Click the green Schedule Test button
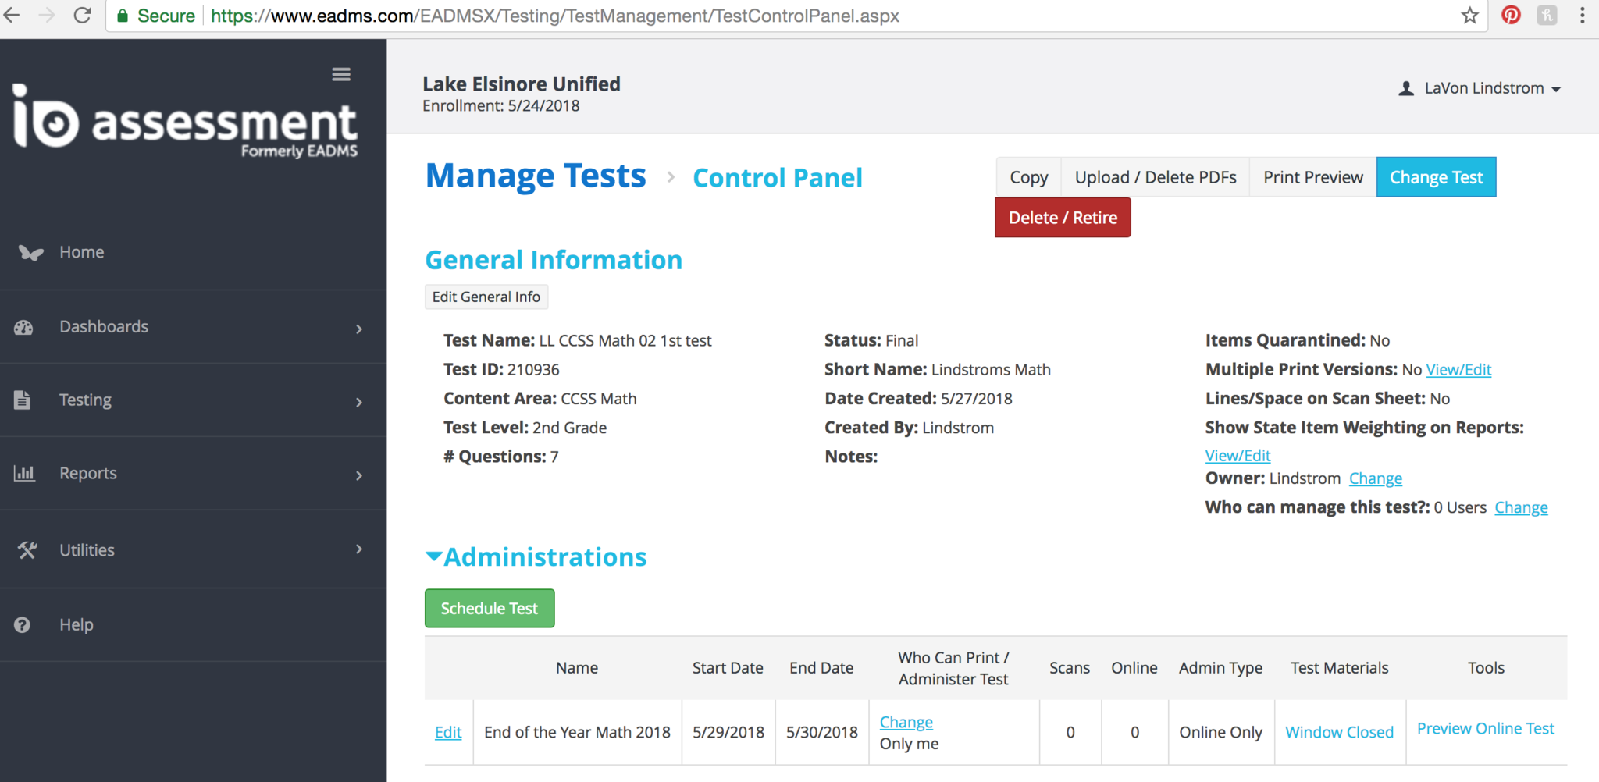 pos(490,608)
